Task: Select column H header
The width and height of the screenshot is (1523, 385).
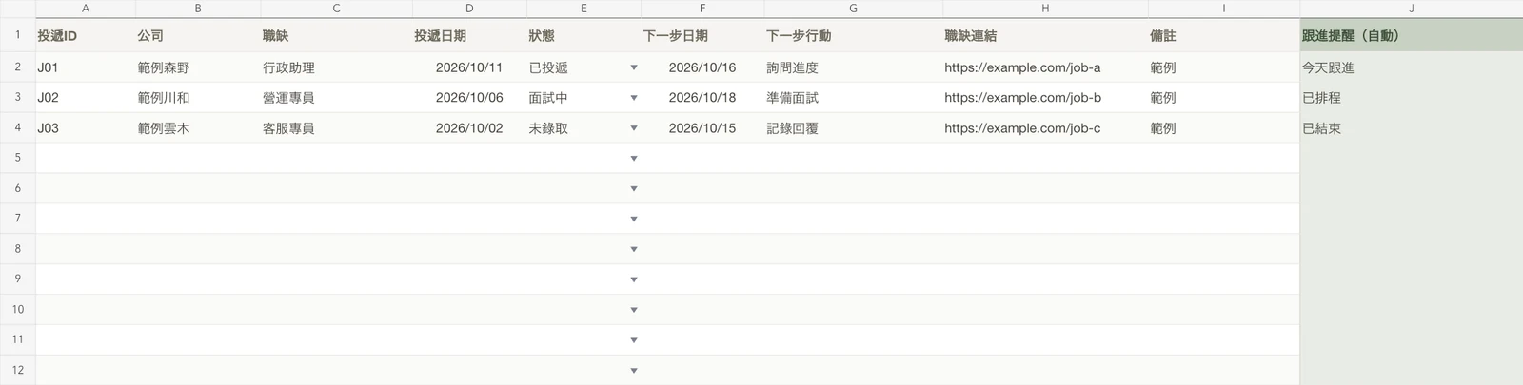Action: 1045,9
